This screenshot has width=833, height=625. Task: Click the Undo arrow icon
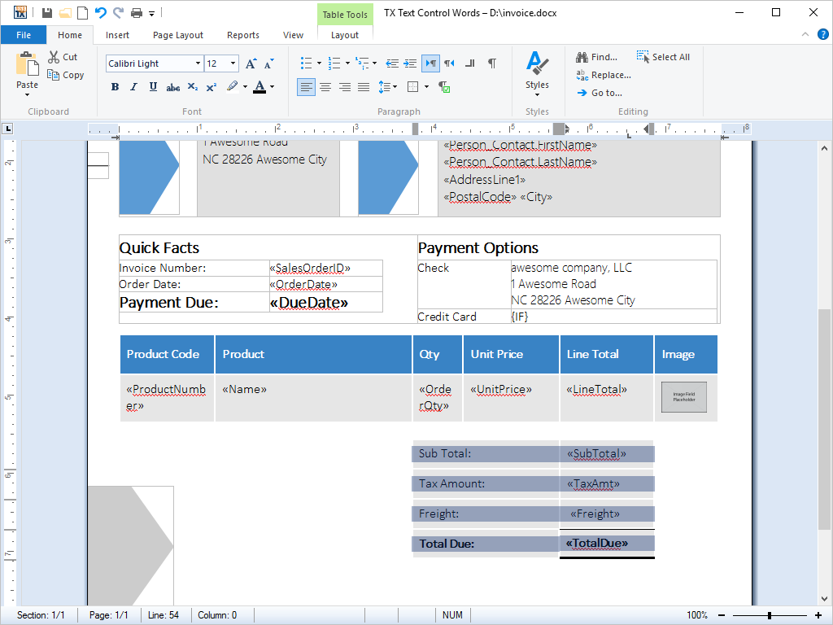pyautogui.click(x=101, y=13)
